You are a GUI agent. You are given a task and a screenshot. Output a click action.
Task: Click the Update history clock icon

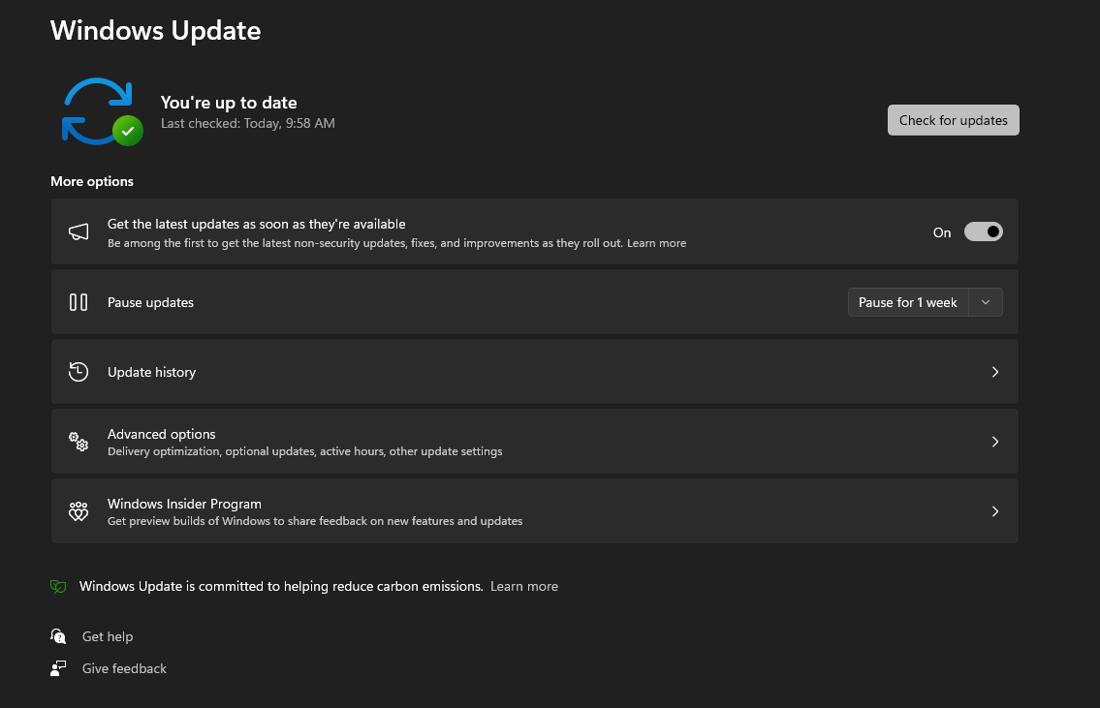pyautogui.click(x=79, y=372)
